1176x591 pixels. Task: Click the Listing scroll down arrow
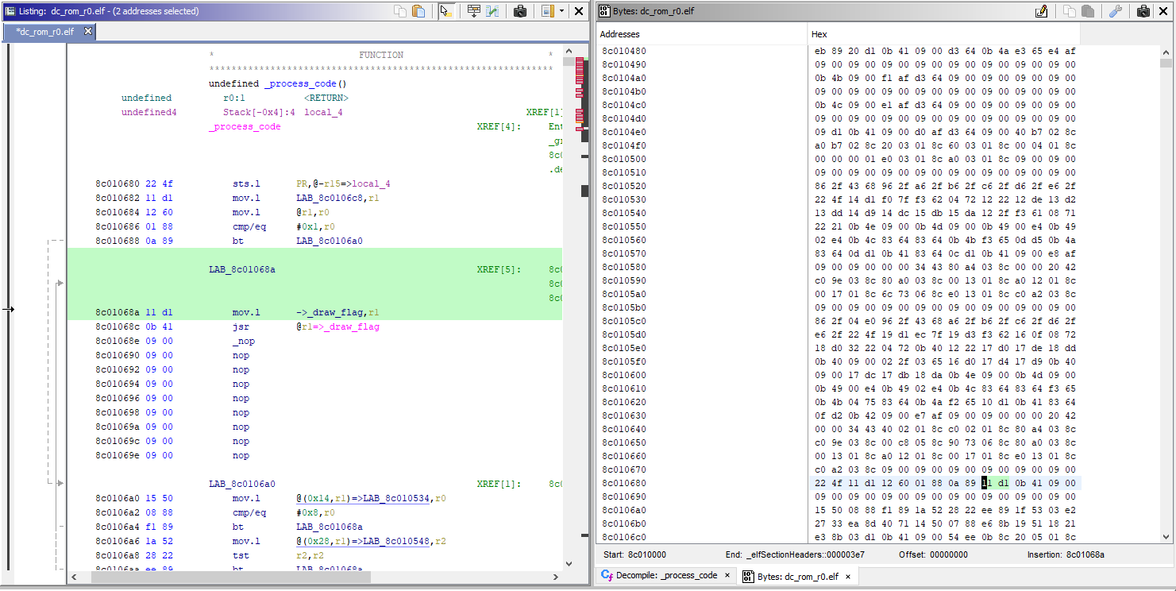pos(568,563)
